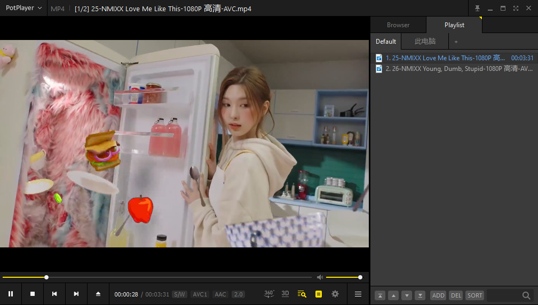Select the 此电脑 playlist tab
Image resolution: width=538 pixels, height=305 pixels.
(425, 42)
